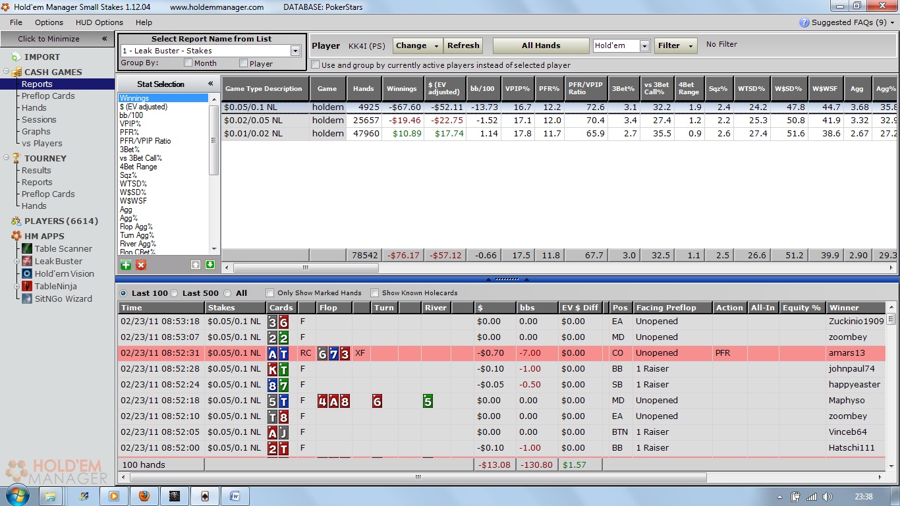Select the Last 100 radio button
This screenshot has width=900, height=506.
click(x=123, y=293)
